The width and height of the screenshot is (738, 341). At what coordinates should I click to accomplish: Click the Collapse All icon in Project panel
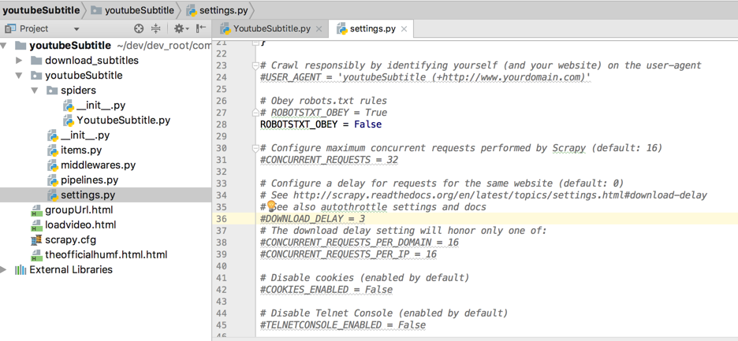(155, 28)
